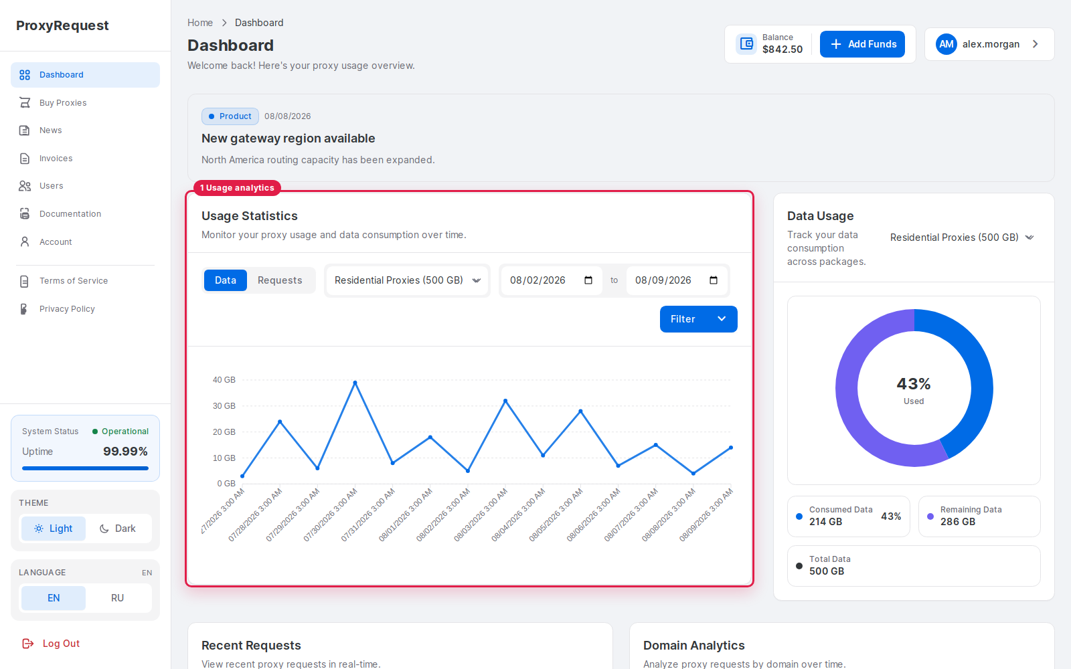Open the Residential Proxies dropdown in Usage Statistics
The height and width of the screenshot is (669, 1071).
[x=408, y=280]
